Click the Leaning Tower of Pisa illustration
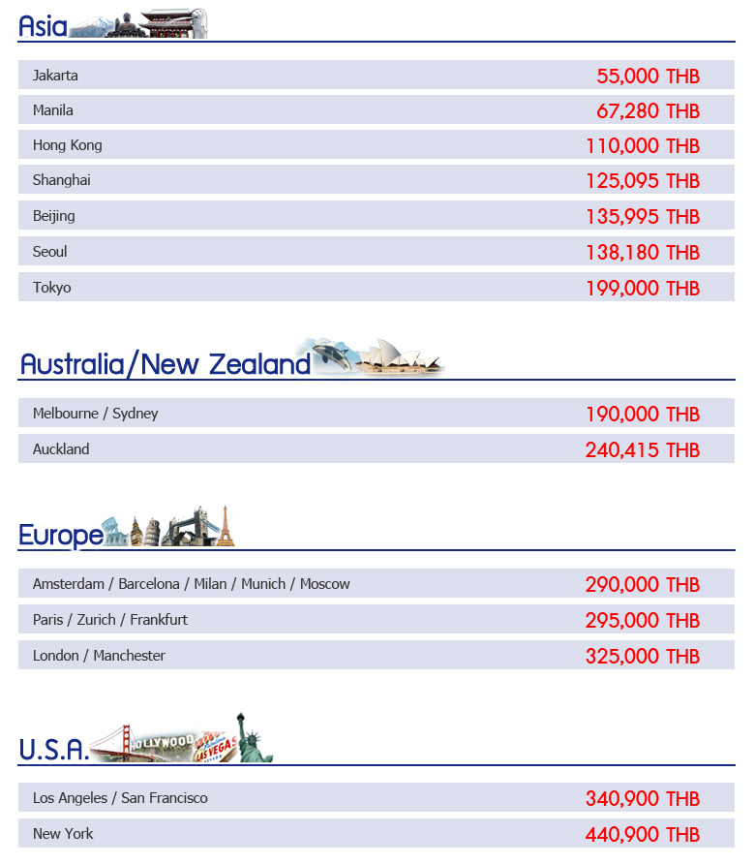The width and height of the screenshot is (754, 864). click(137, 532)
